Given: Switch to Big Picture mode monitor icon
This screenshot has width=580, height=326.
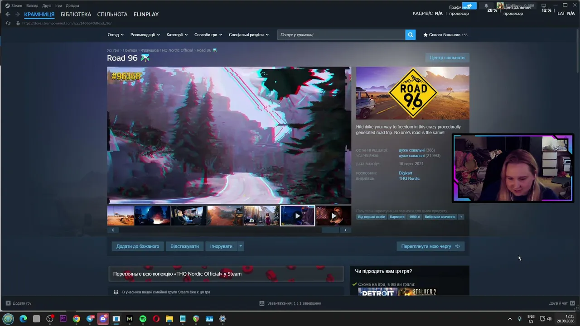Looking at the screenshot, I should [544, 5].
